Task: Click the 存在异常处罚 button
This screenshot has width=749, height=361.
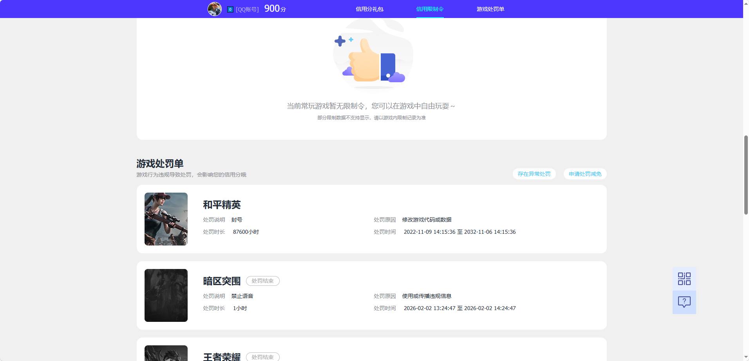Action: [534, 174]
